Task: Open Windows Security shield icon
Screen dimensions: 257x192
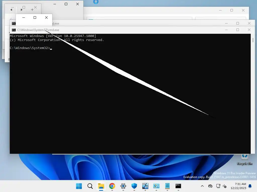Action: (x=134, y=186)
